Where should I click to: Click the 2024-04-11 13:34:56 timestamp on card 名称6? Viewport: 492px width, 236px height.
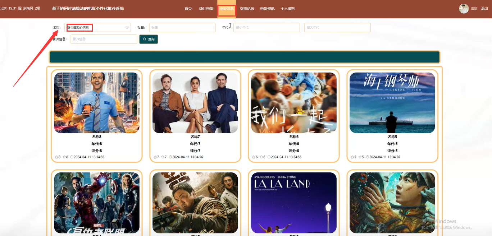point(286,157)
